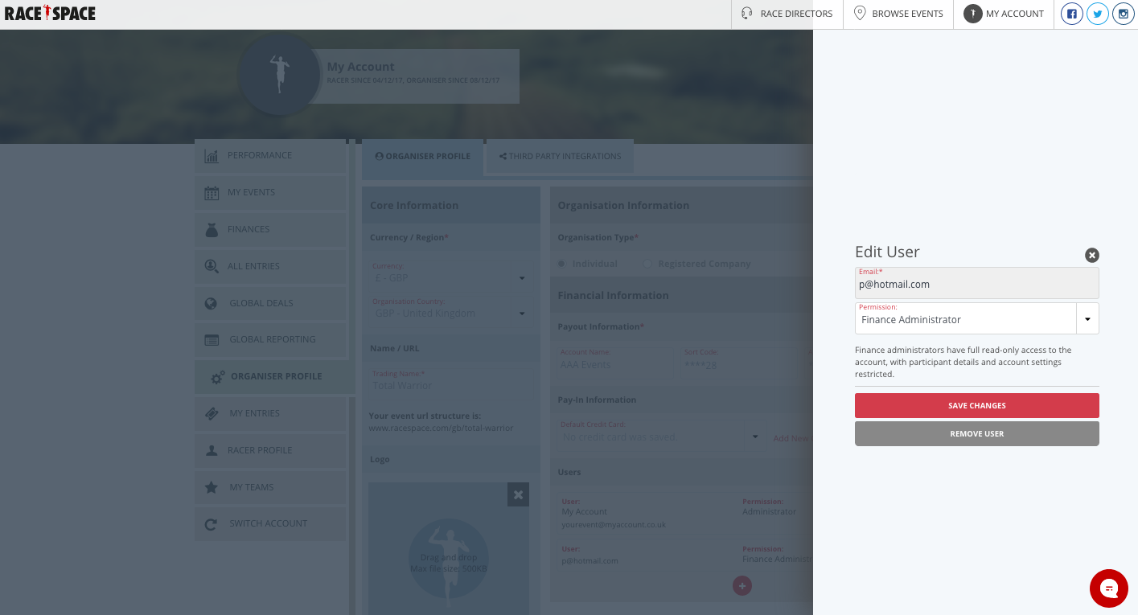Open All Entries using the magnifier icon

click(x=211, y=266)
